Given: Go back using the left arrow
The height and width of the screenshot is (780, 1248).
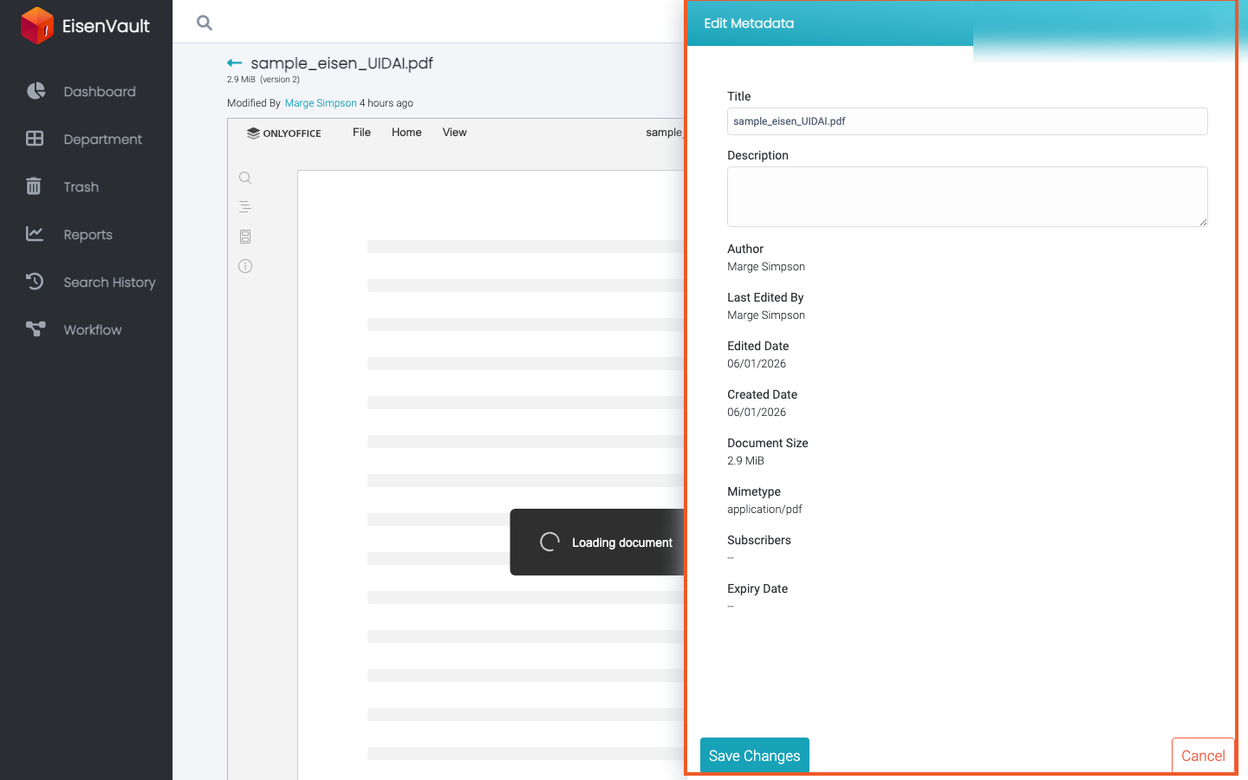Looking at the screenshot, I should pyautogui.click(x=234, y=63).
